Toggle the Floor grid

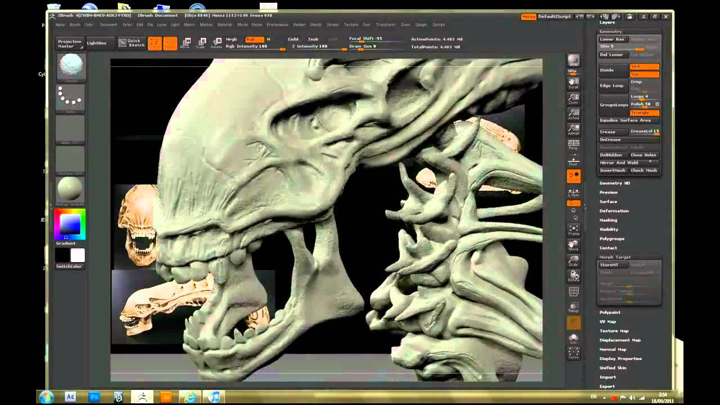click(x=573, y=161)
